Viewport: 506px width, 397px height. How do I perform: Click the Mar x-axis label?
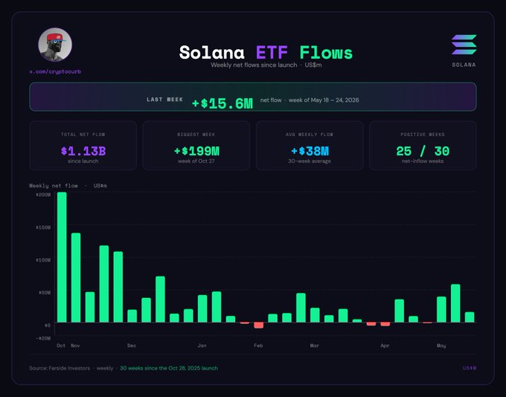tap(314, 346)
